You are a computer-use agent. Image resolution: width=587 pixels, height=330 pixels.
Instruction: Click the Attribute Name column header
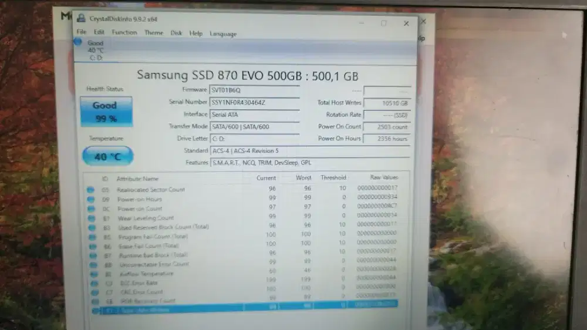[137, 179]
